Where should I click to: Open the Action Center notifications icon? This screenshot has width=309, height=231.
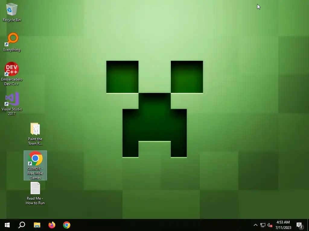pyautogui.click(x=300, y=225)
